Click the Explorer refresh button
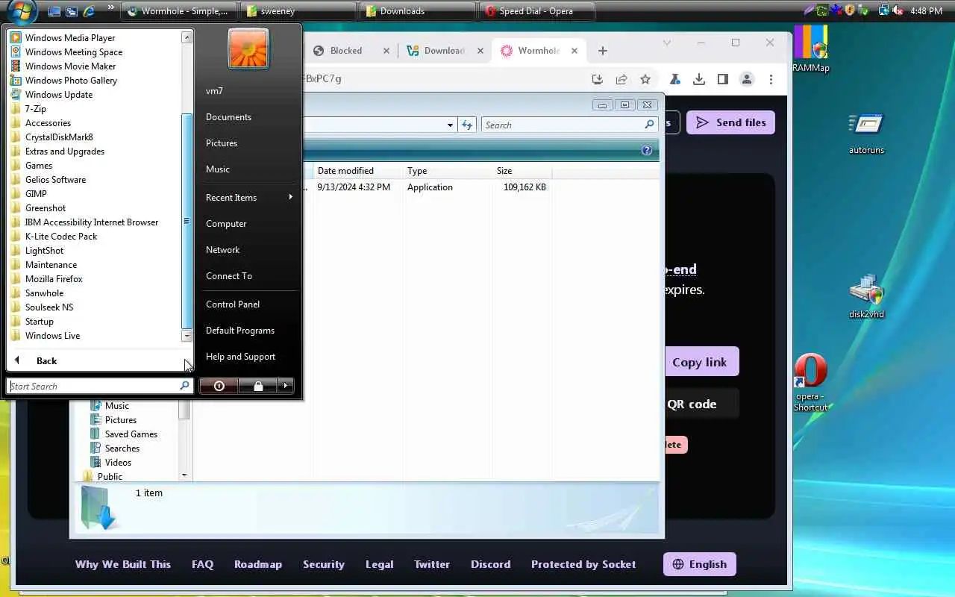 tap(467, 125)
